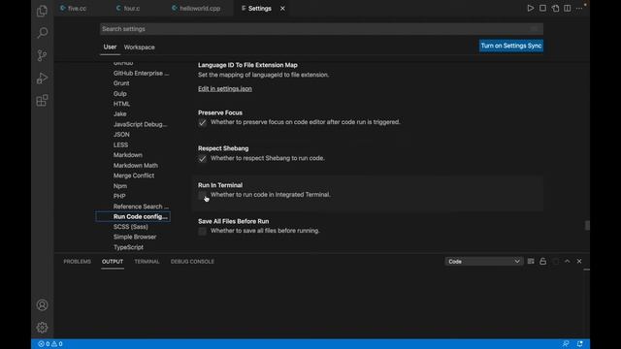Select HTML in settings tree
621x349 pixels.
click(x=121, y=104)
